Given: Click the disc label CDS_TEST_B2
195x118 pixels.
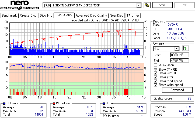Looking at the screenshot, I should point(177,38).
